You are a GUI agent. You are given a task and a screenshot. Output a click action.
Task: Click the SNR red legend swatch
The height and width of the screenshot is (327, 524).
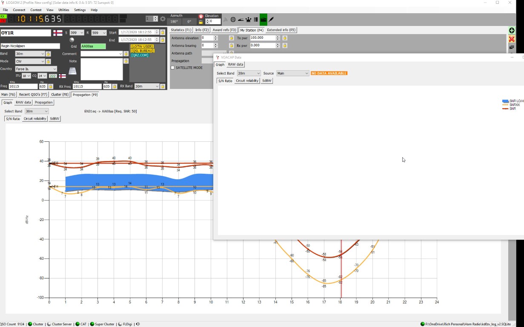tap(505, 109)
